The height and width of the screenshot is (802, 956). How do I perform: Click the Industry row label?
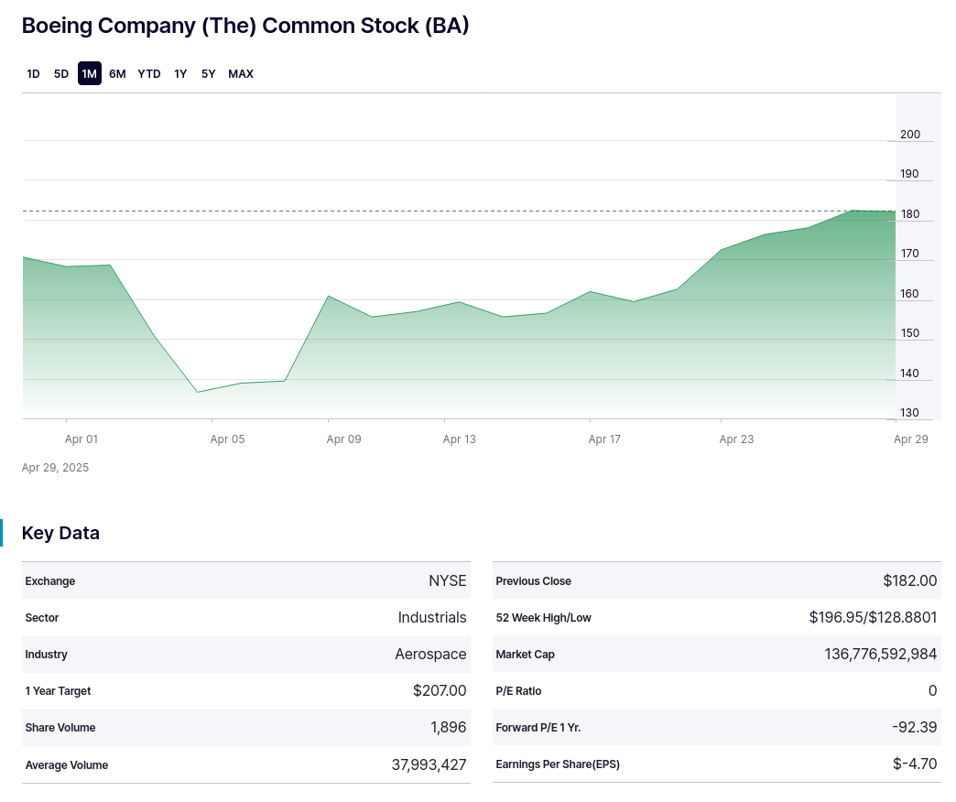(47, 654)
